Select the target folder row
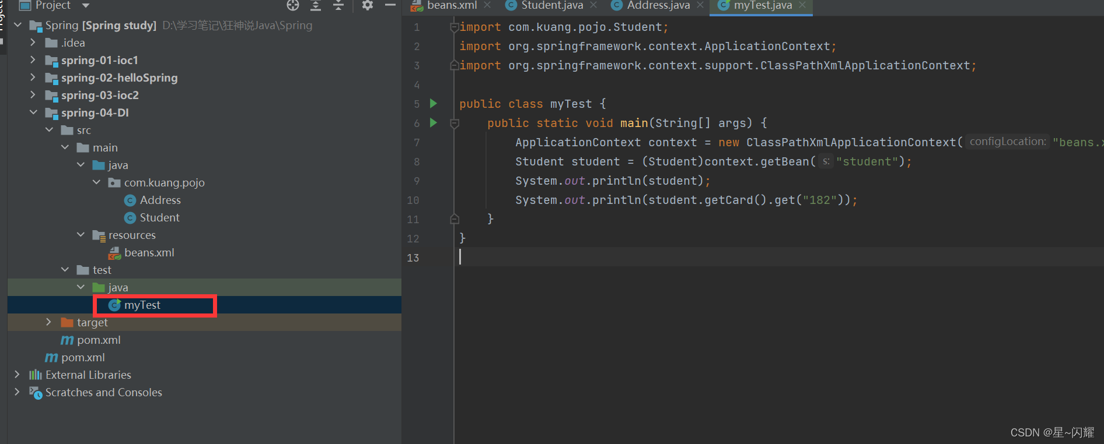This screenshot has height=444, width=1104. (204, 322)
